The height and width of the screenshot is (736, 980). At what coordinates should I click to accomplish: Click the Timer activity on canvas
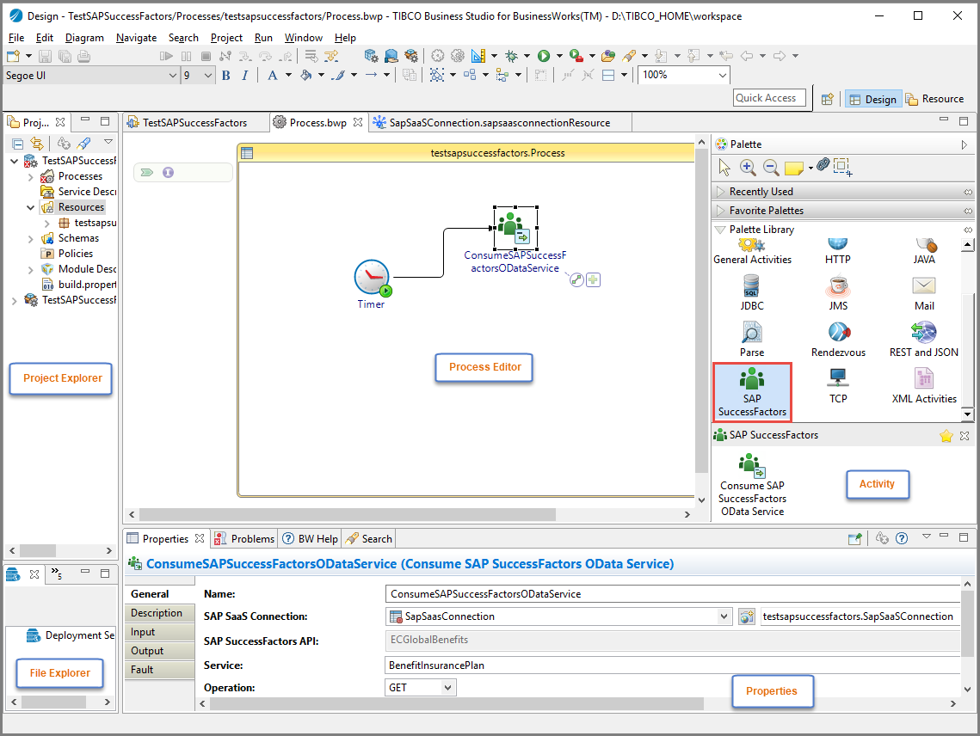point(372,279)
